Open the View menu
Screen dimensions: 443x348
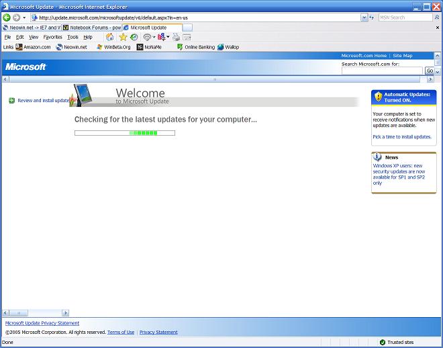pos(34,37)
